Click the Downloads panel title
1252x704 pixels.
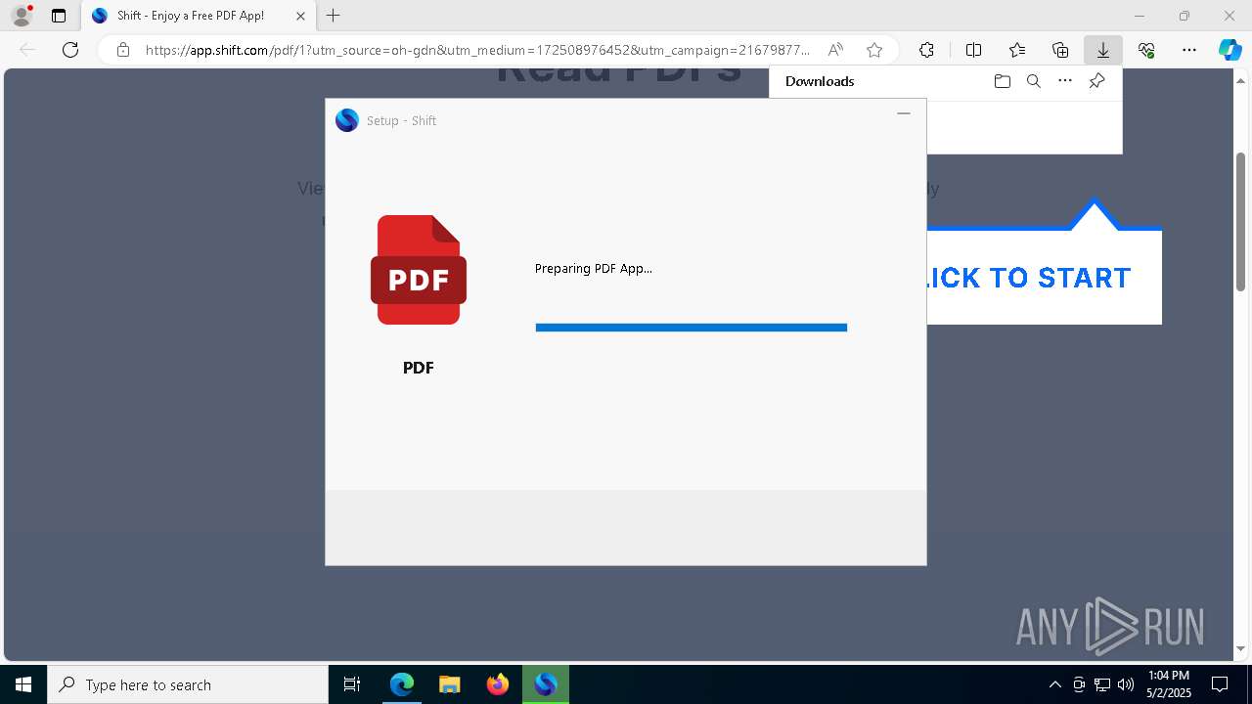click(x=820, y=81)
